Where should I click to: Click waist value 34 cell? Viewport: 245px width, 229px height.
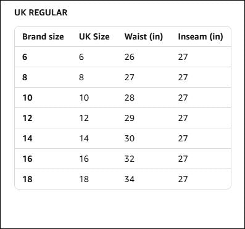130,179
